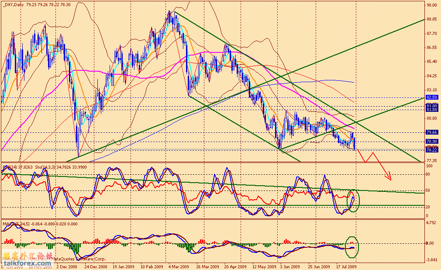Click the RSI(14) 37.8263 indicator label
This screenshot has width=441, height=270.
(17, 167)
